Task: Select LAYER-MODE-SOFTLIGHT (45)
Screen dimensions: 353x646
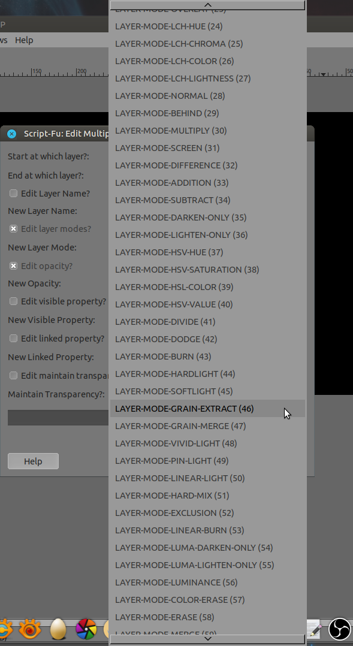Action: pyautogui.click(x=207, y=391)
